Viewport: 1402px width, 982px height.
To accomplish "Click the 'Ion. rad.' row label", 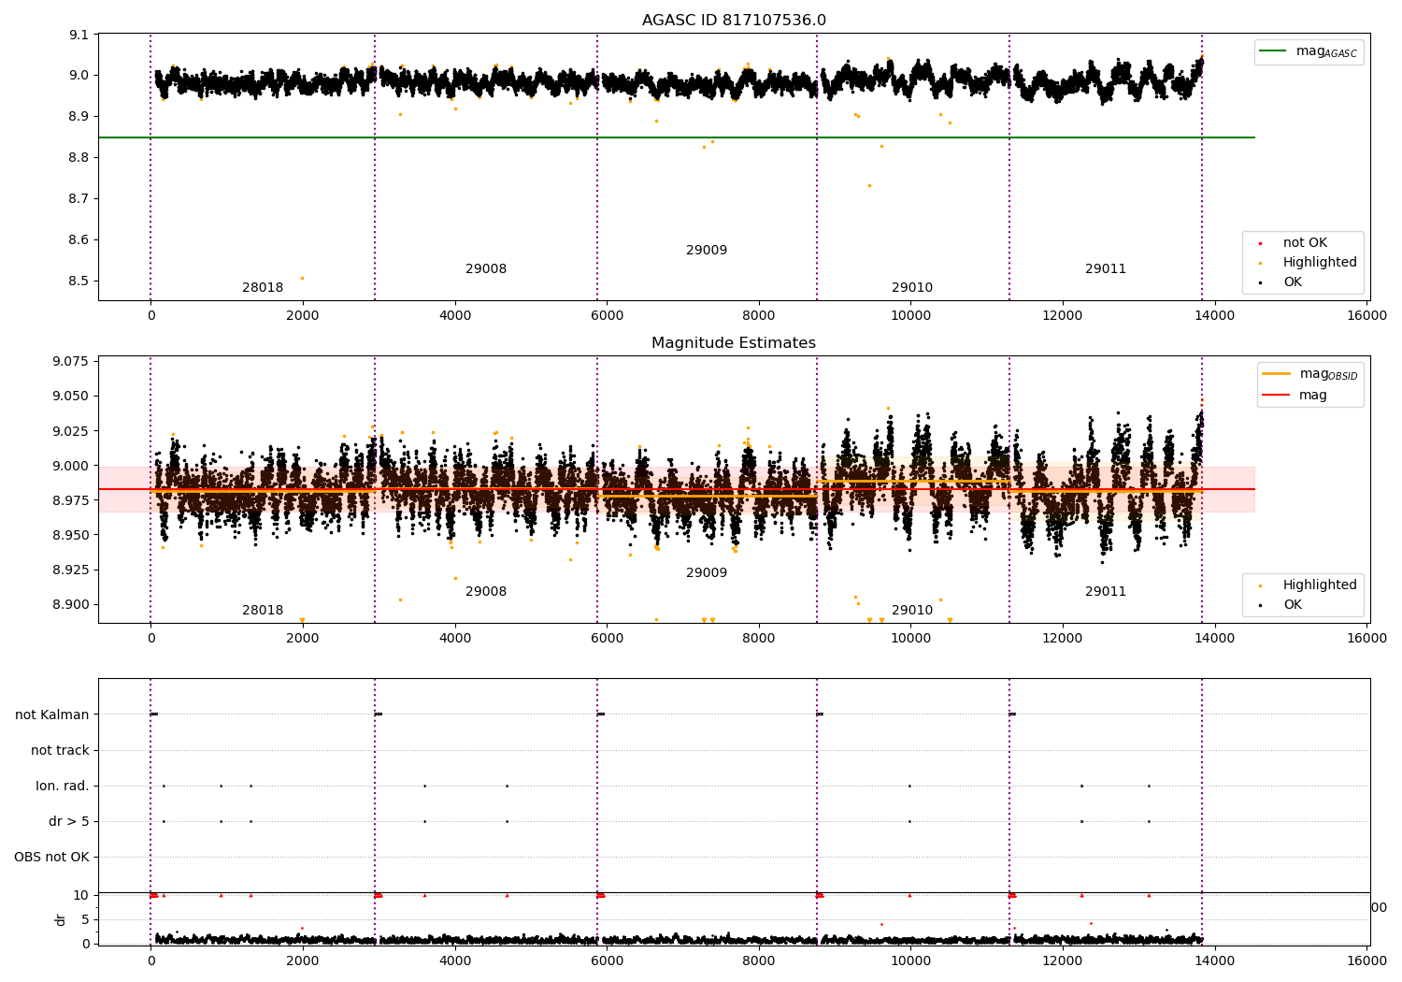I will [63, 787].
